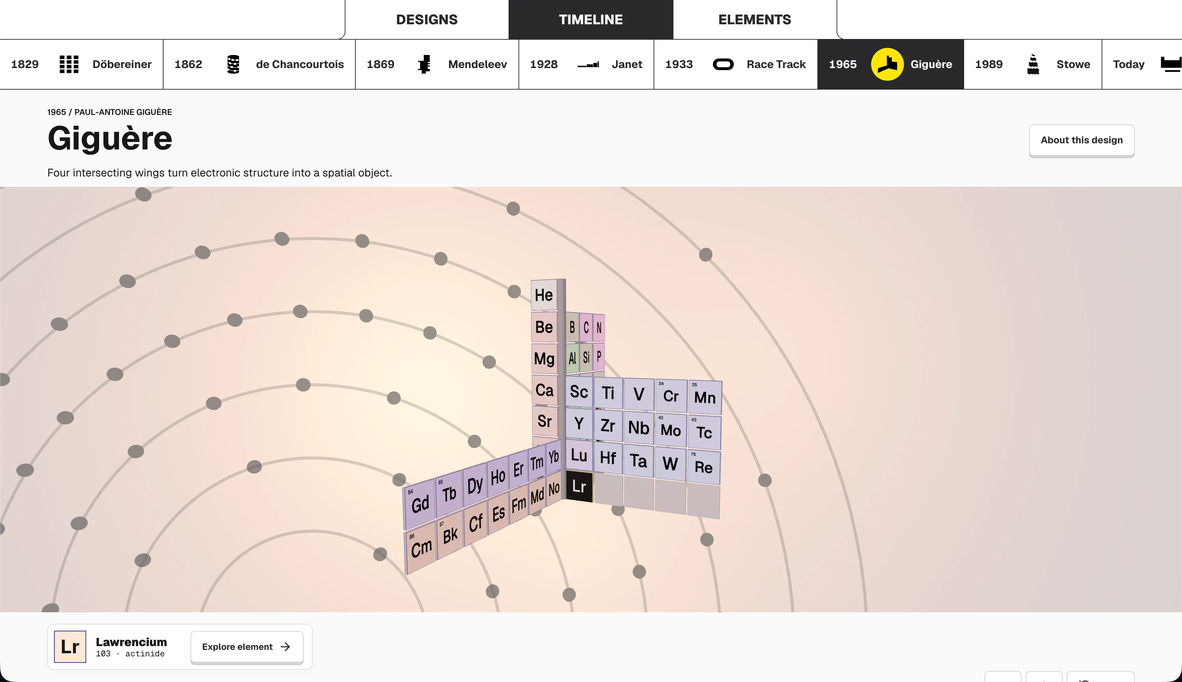The height and width of the screenshot is (682, 1182).
Task: Select the Cm element tile
Action: click(421, 548)
